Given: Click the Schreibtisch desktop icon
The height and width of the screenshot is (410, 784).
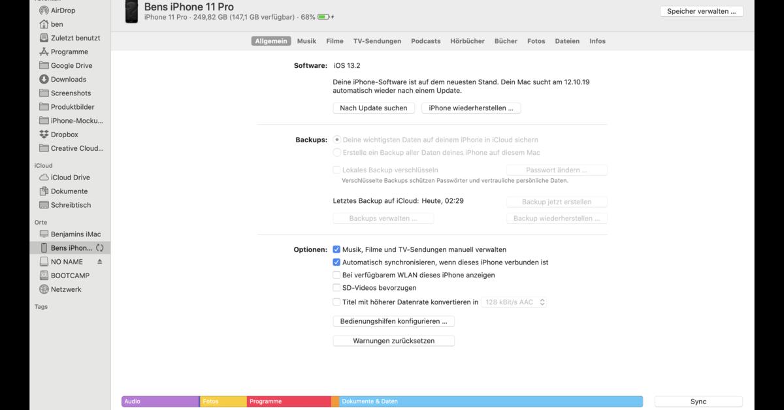Looking at the screenshot, I should point(44,205).
